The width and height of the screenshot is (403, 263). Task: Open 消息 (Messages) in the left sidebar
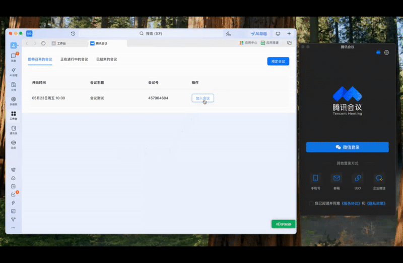[14, 58]
